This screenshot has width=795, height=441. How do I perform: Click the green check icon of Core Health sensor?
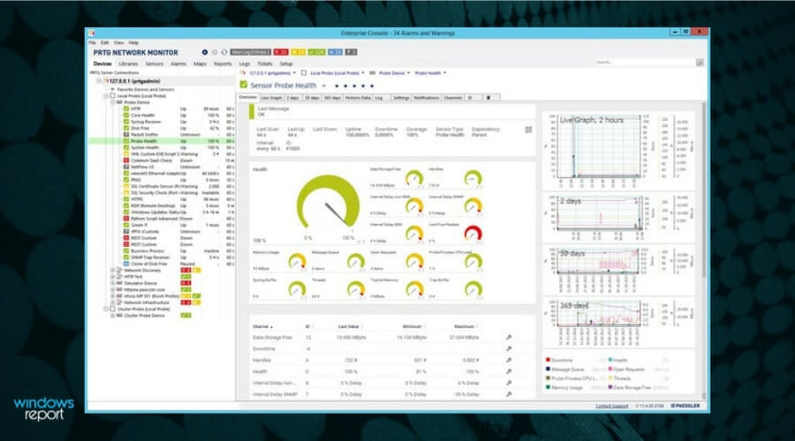point(126,116)
